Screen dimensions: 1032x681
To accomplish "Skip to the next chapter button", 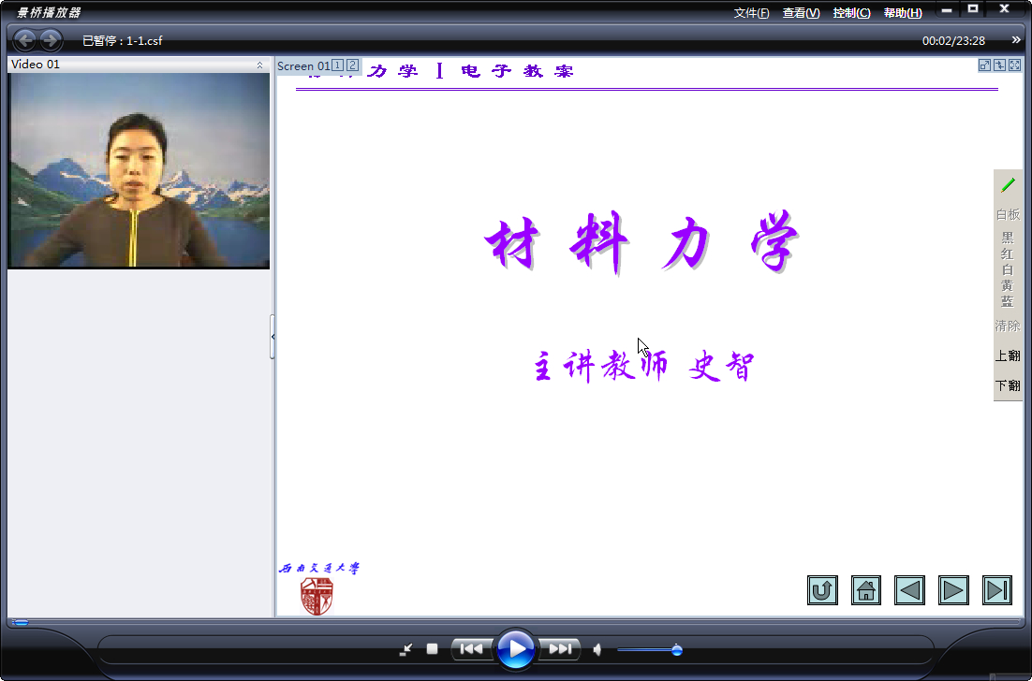I will (x=559, y=649).
